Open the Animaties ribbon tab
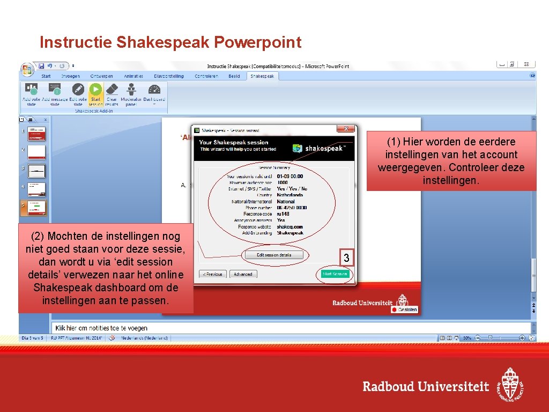549x412 pixels. pyautogui.click(x=133, y=76)
